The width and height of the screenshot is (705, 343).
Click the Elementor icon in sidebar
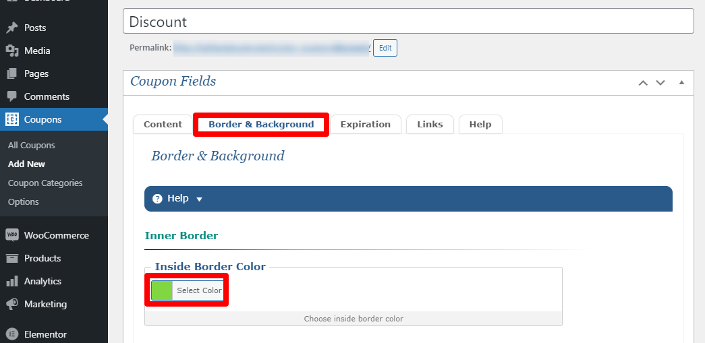coord(12,334)
